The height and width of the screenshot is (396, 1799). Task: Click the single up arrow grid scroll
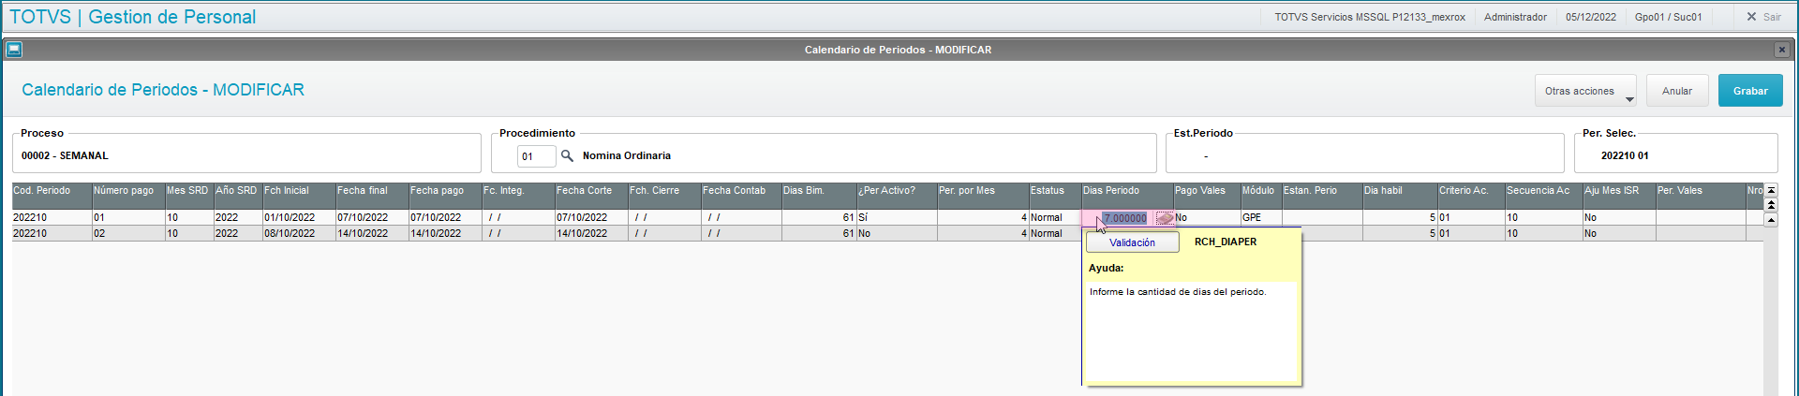tap(1771, 220)
